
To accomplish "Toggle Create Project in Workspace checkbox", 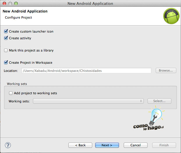I will pyautogui.click(x=6, y=63).
